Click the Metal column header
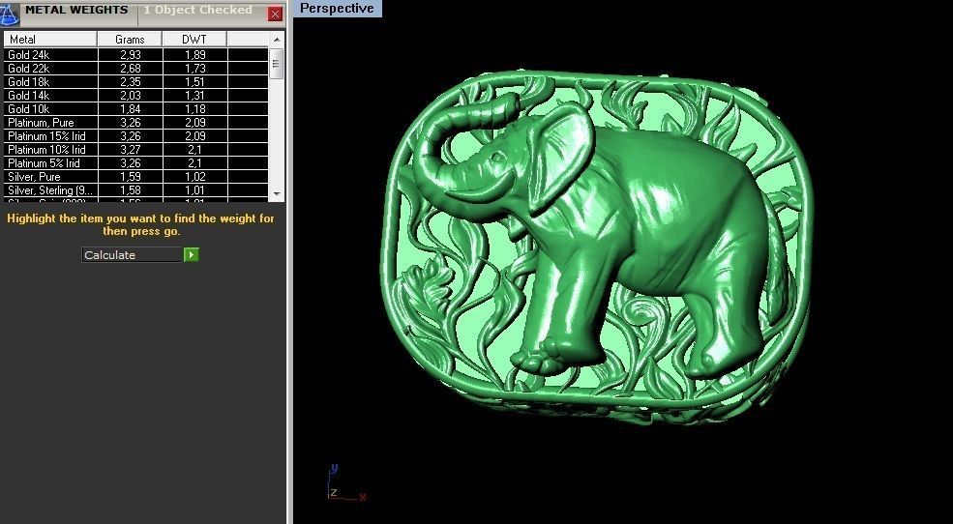 pyautogui.click(x=50, y=40)
